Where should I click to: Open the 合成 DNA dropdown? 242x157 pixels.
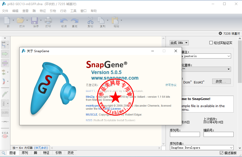(179, 43)
